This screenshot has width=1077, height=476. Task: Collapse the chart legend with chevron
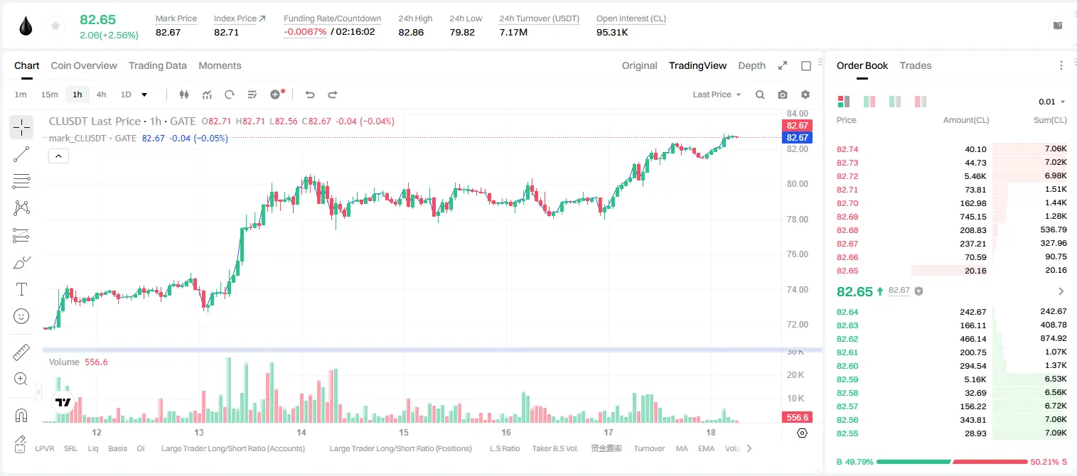58,156
